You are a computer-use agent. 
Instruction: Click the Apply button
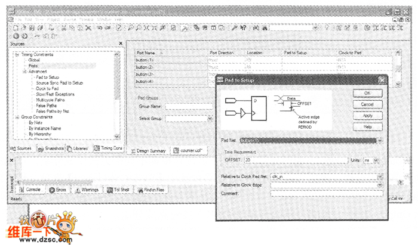367,116
